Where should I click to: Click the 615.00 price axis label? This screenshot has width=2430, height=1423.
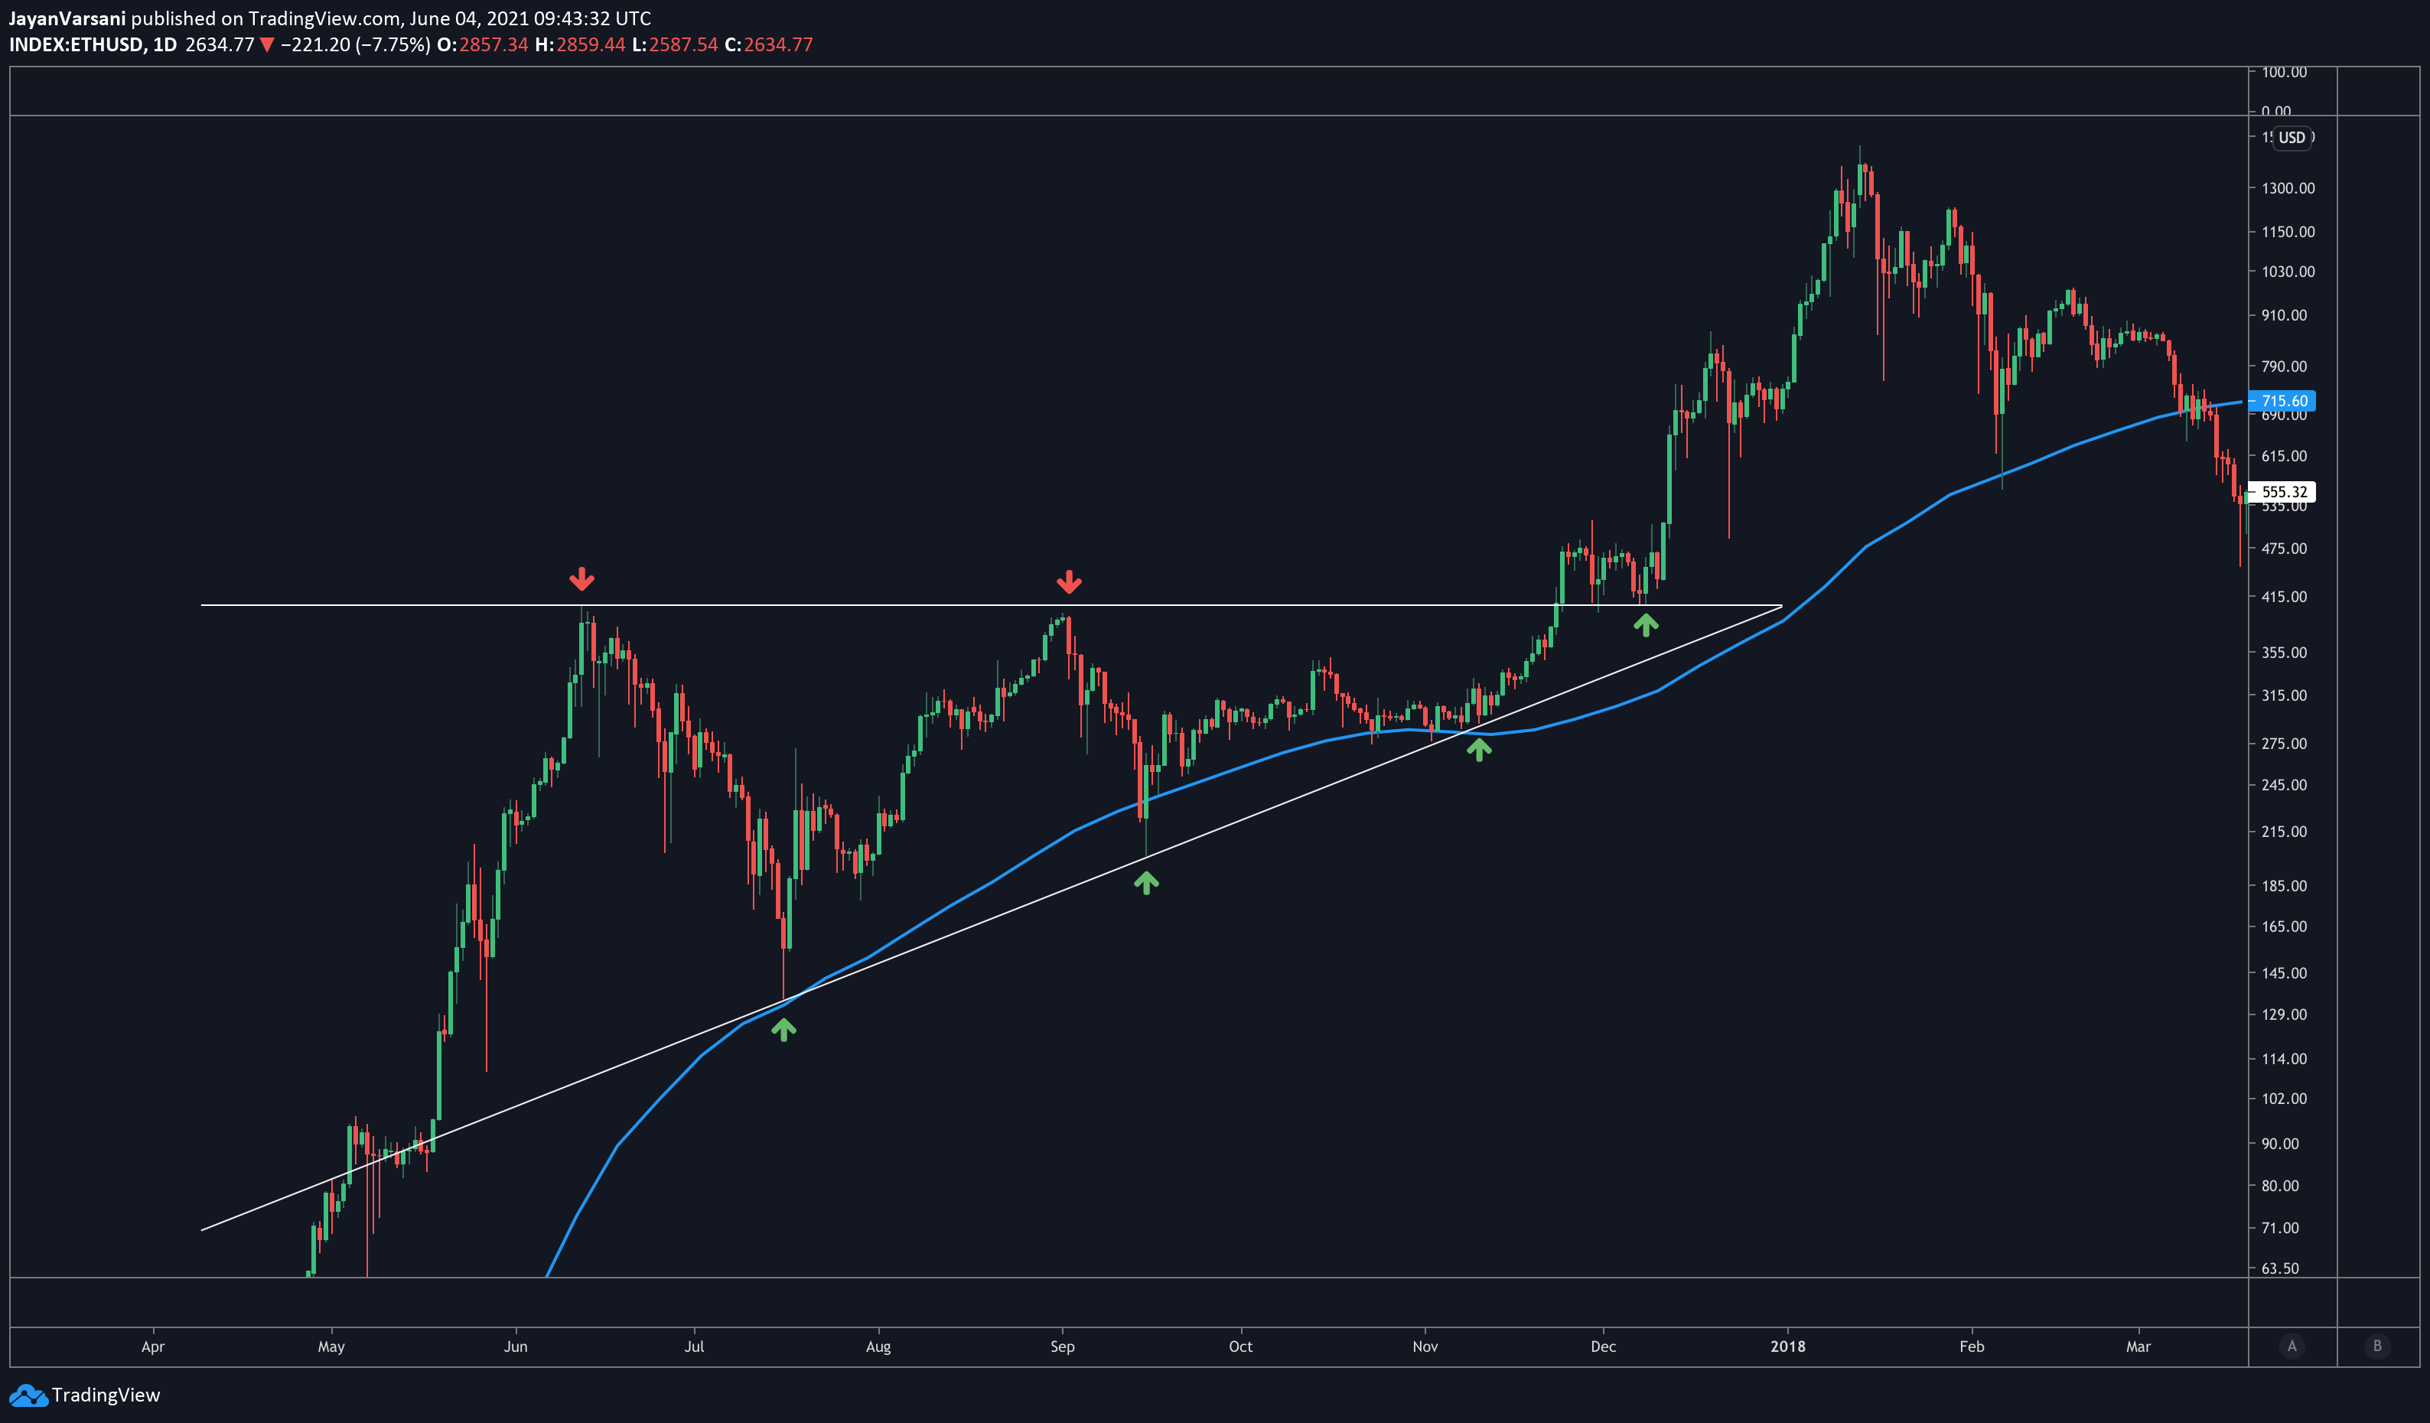[x=2285, y=456]
